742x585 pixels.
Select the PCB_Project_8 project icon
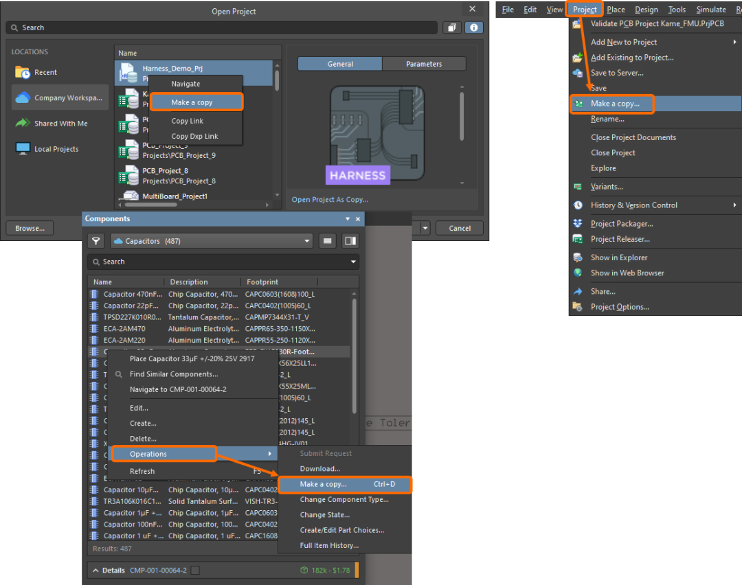(128, 176)
